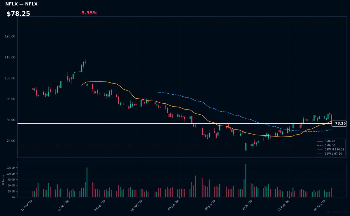Click the 25.0M volume axis label

12,191
